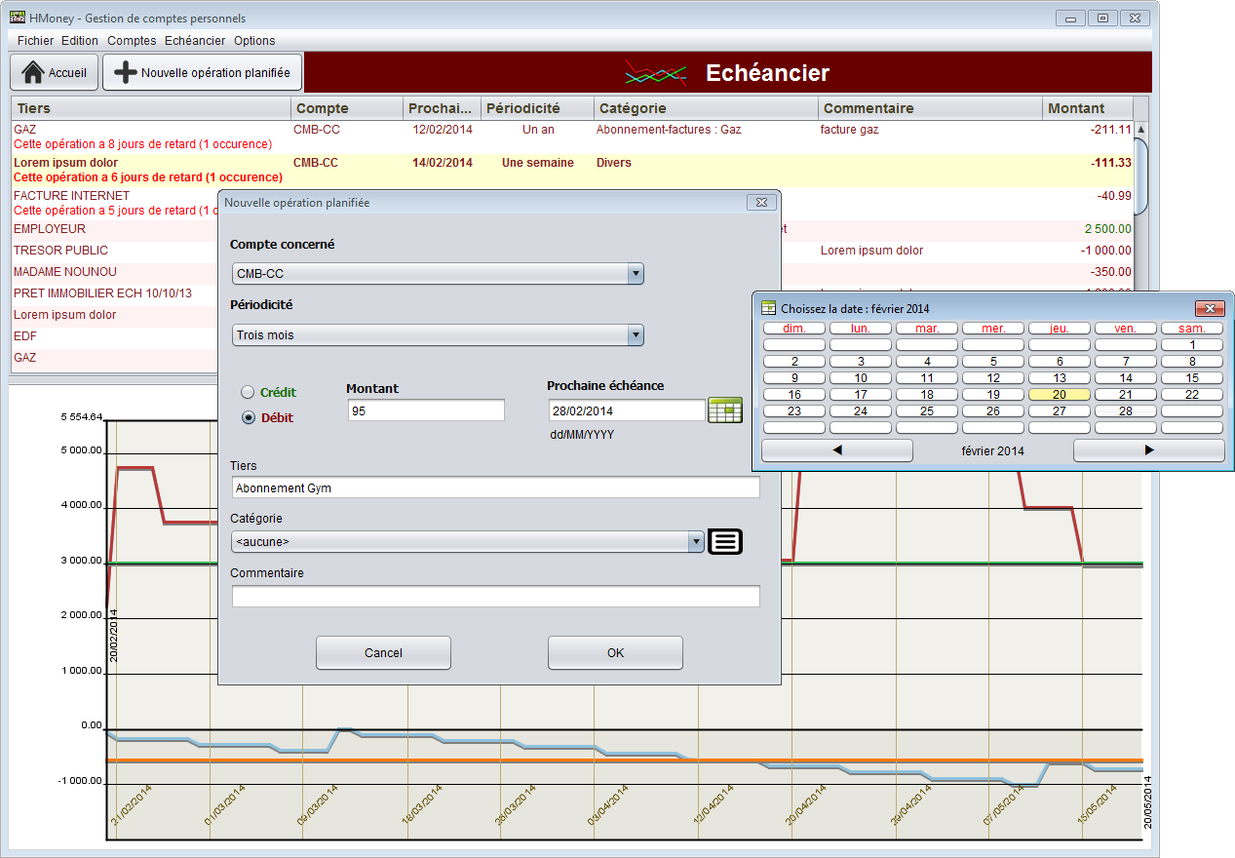The width and height of the screenshot is (1235, 858).
Task: Click the plus icon for Nouvelle opération planifiée
Action: click(x=126, y=73)
